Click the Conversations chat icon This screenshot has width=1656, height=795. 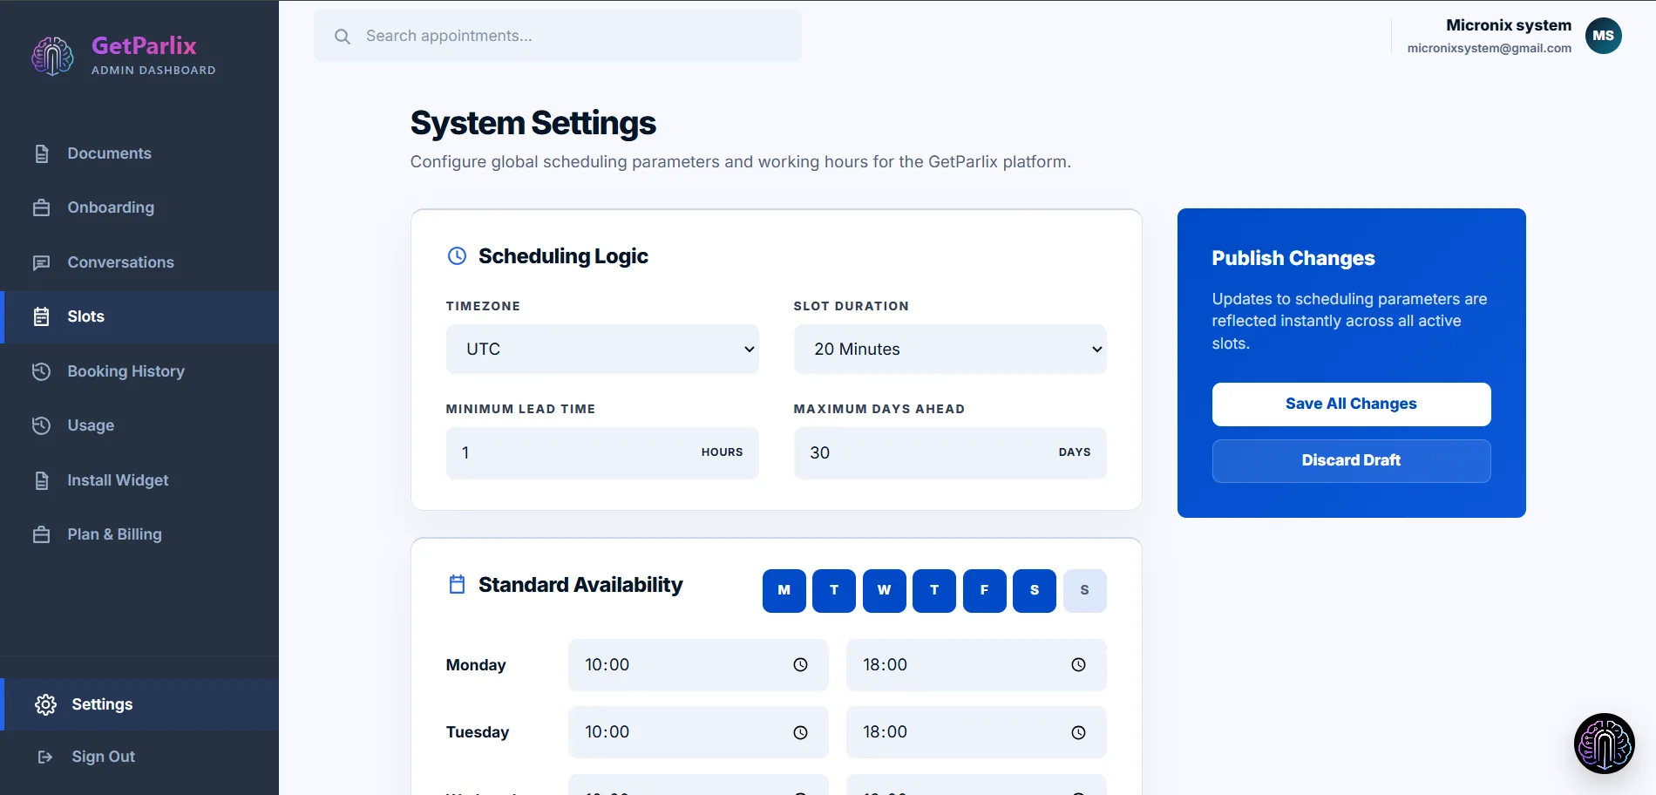pos(41,262)
